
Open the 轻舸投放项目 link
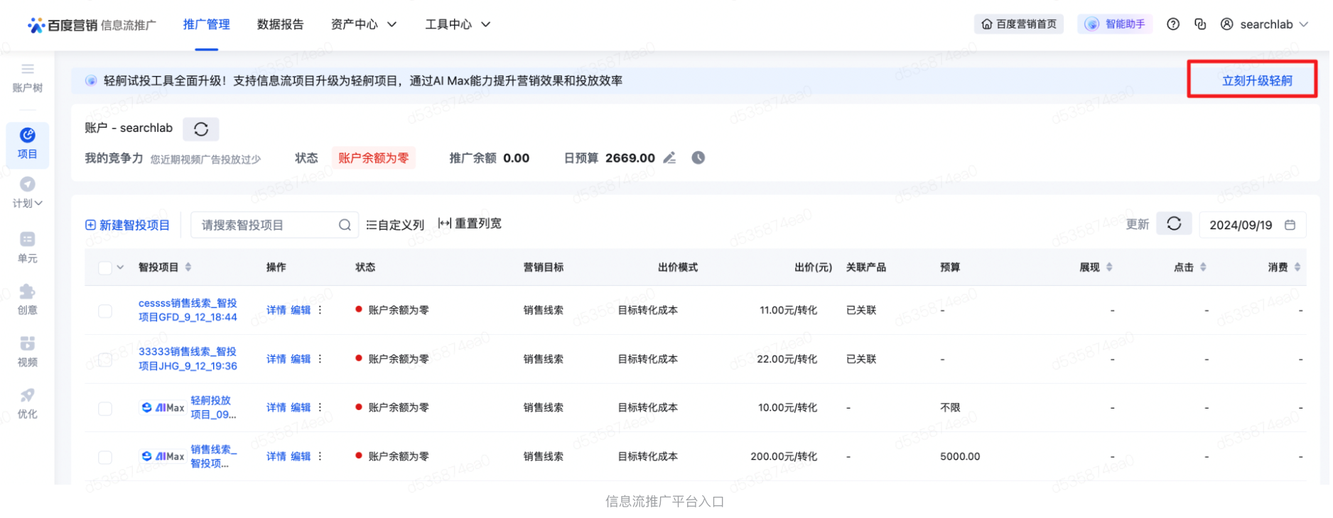click(x=213, y=408)
